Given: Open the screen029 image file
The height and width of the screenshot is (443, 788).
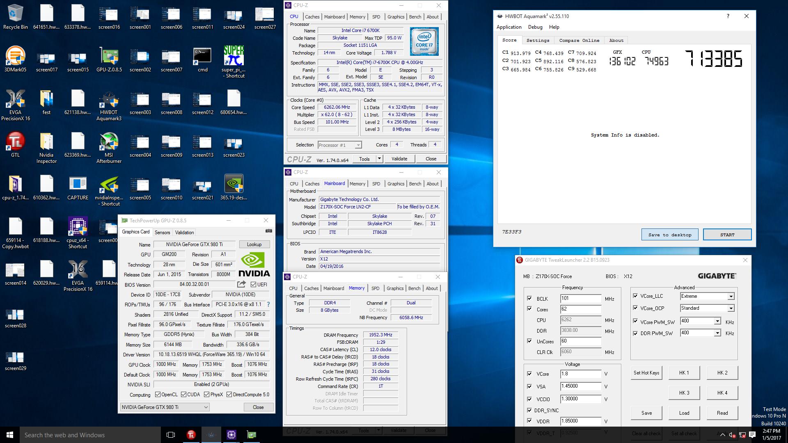Looking at the screenshot, I should (x=15, y=360).
